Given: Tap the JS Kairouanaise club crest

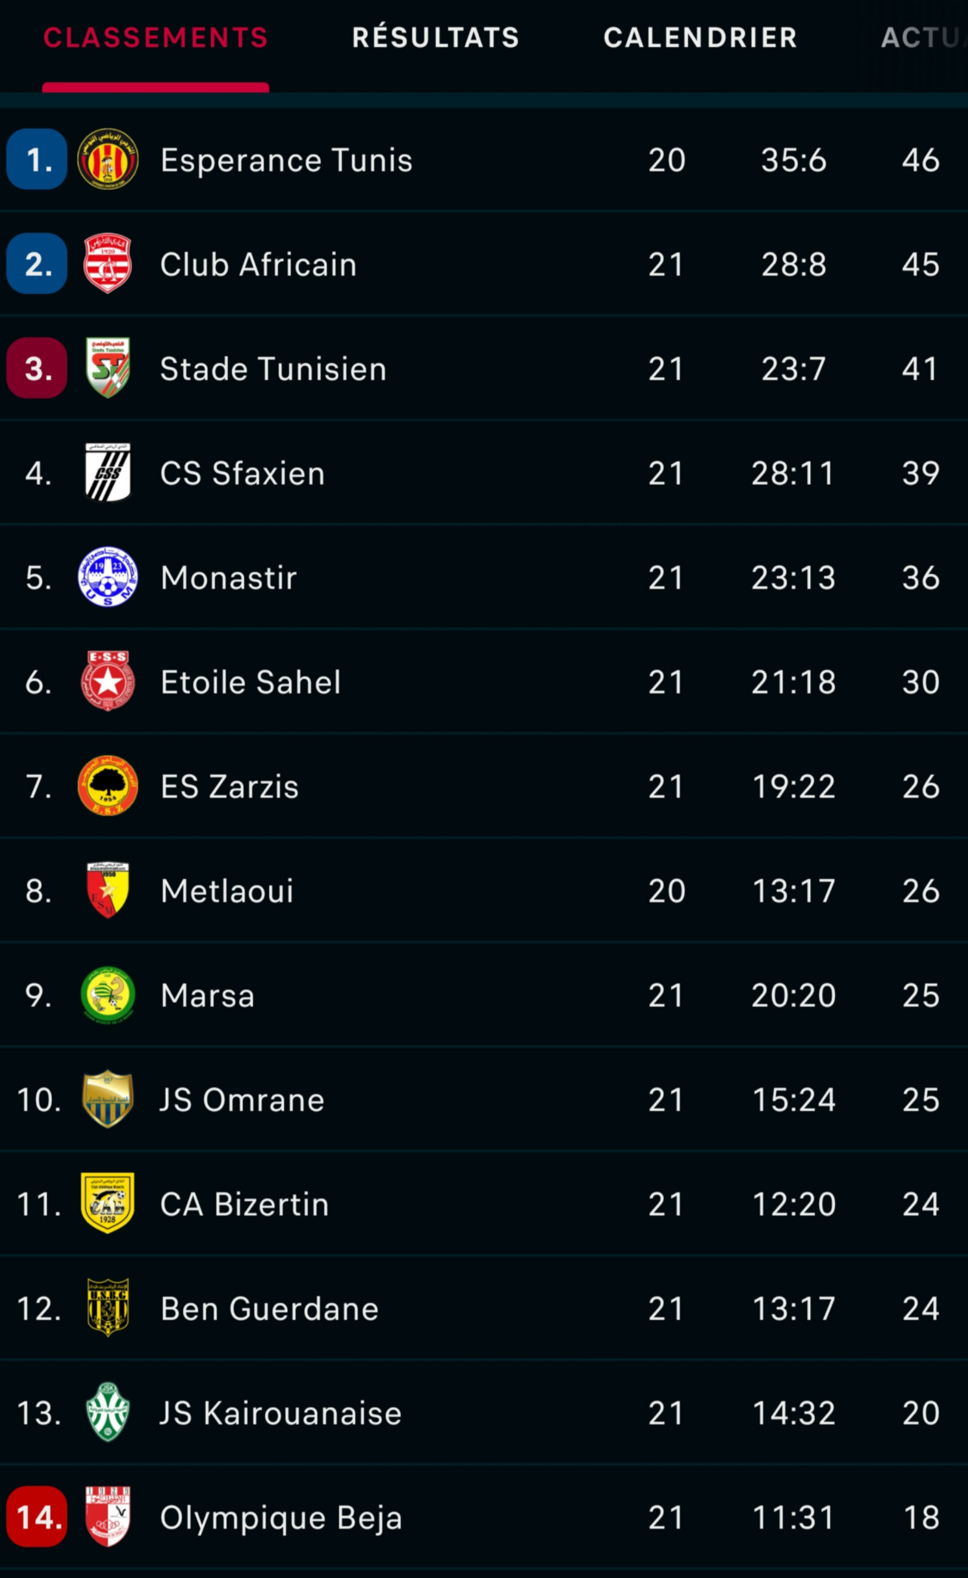Looking at the screenshot, I should (x=108, y=1412).
